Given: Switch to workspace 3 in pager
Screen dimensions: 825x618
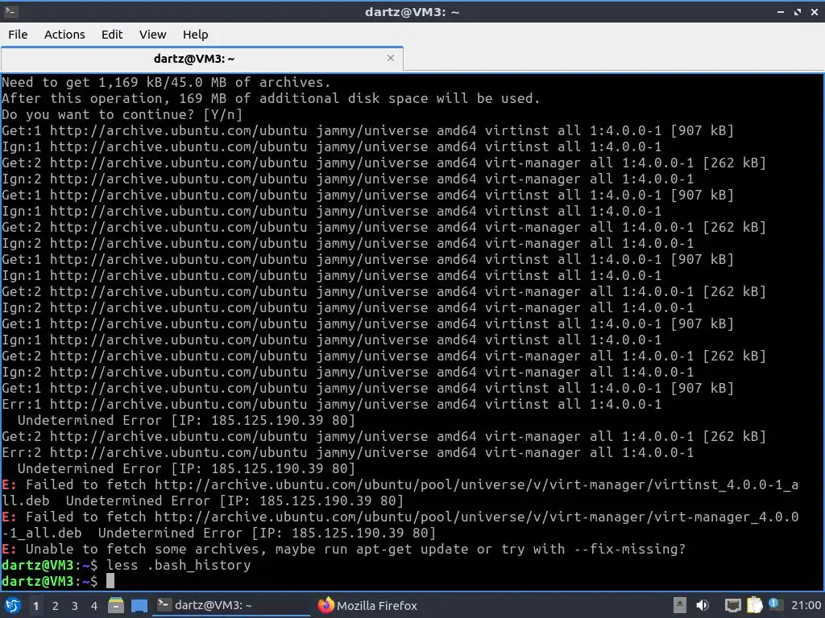Looking at the screenshot, I should click(75, 606).
